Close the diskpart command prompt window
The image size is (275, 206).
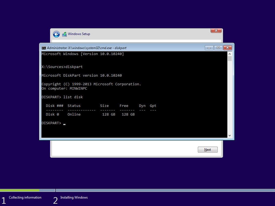tap(227, 48)
